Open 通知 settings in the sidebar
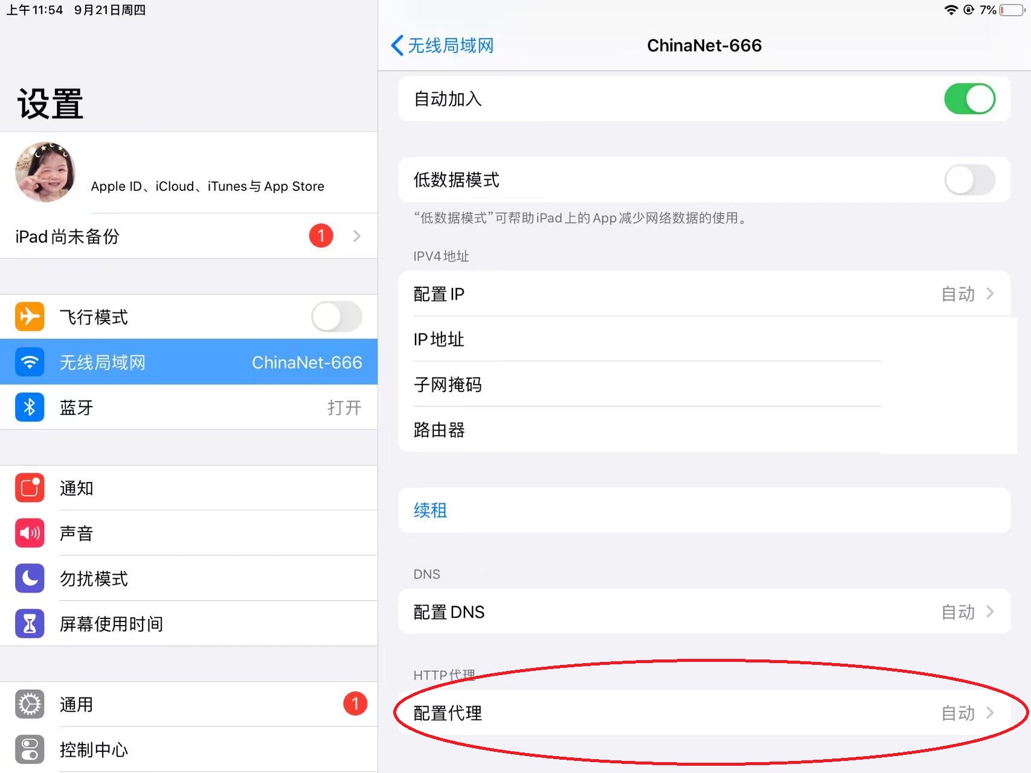1031x773 pixels. tap(188, 488)
